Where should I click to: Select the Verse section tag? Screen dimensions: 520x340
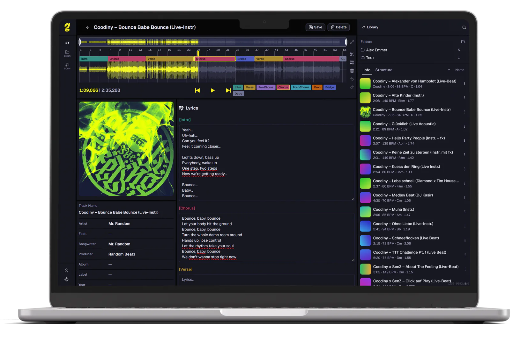[250, 87]
